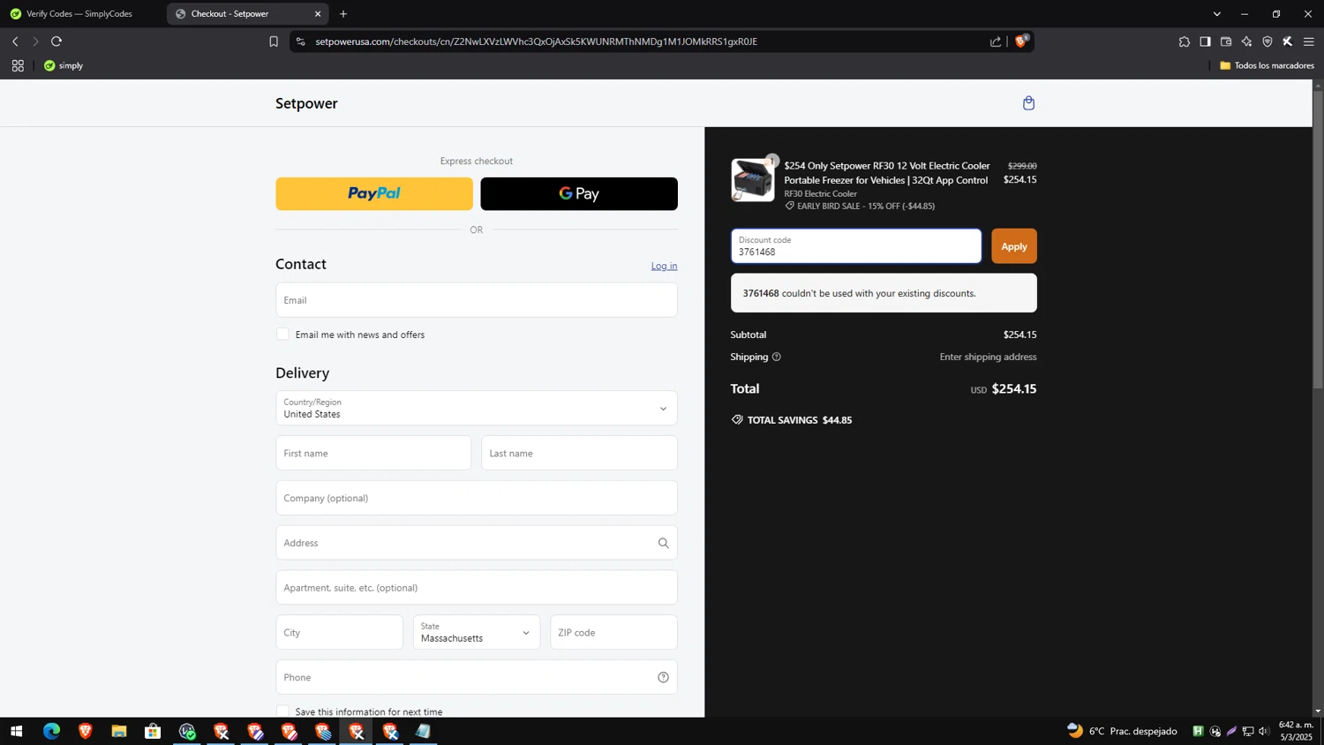Open the browser hamburger menu
The width and height of the screenshot is (1324, 745).
(1309, 41)
